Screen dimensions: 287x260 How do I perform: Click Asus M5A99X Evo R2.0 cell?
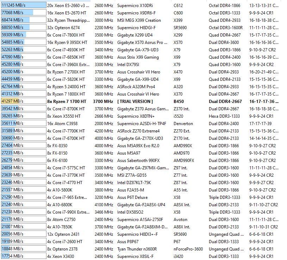(x=138, y=146)
